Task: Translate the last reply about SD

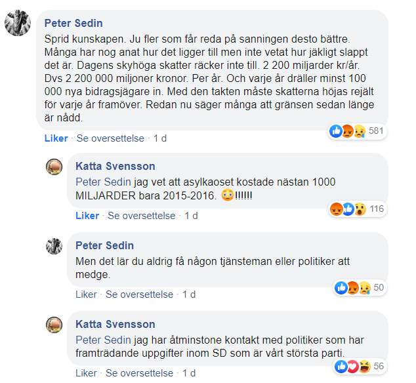Action: tap(142, 373)
